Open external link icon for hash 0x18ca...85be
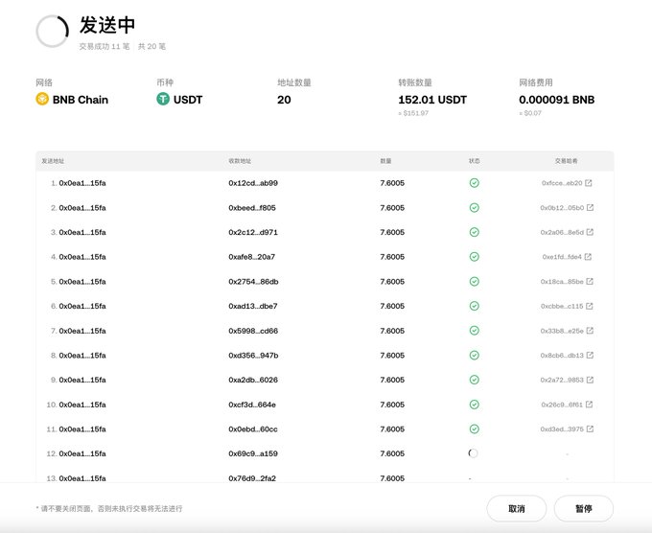This screenshot has height=533, width=652. 590,282
